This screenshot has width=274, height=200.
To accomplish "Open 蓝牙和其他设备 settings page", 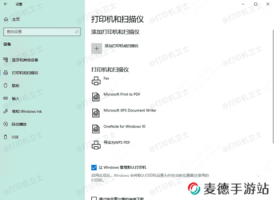I will (x=25, y=60).
